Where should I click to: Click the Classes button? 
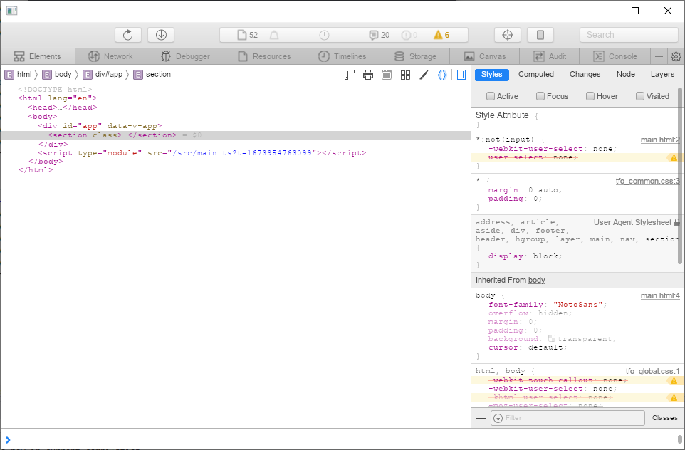click(664, 417)
